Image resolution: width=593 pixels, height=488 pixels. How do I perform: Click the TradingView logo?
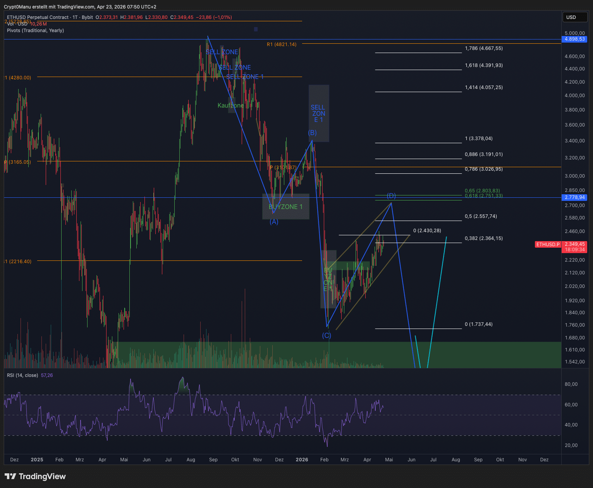(35, 476)
